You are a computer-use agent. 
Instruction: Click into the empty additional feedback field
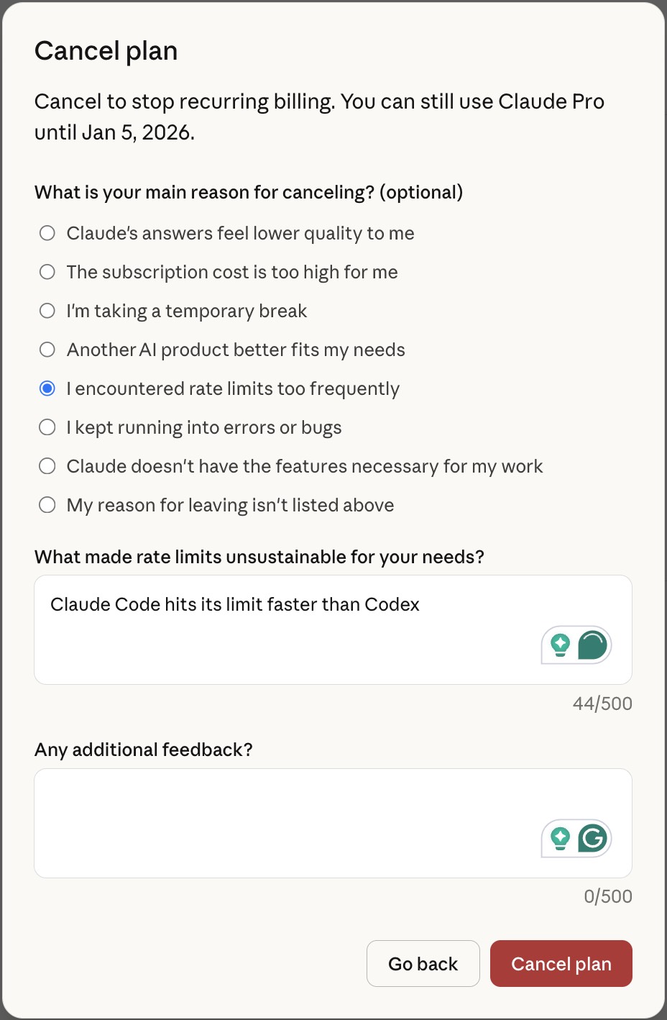[287, 823]
